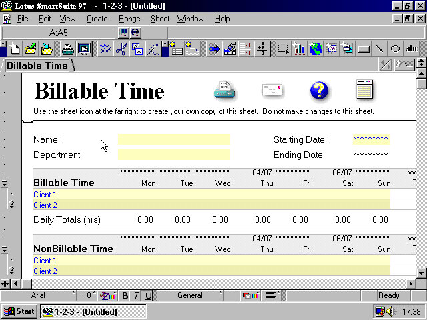Click the envelope mail icon in header

272,90
